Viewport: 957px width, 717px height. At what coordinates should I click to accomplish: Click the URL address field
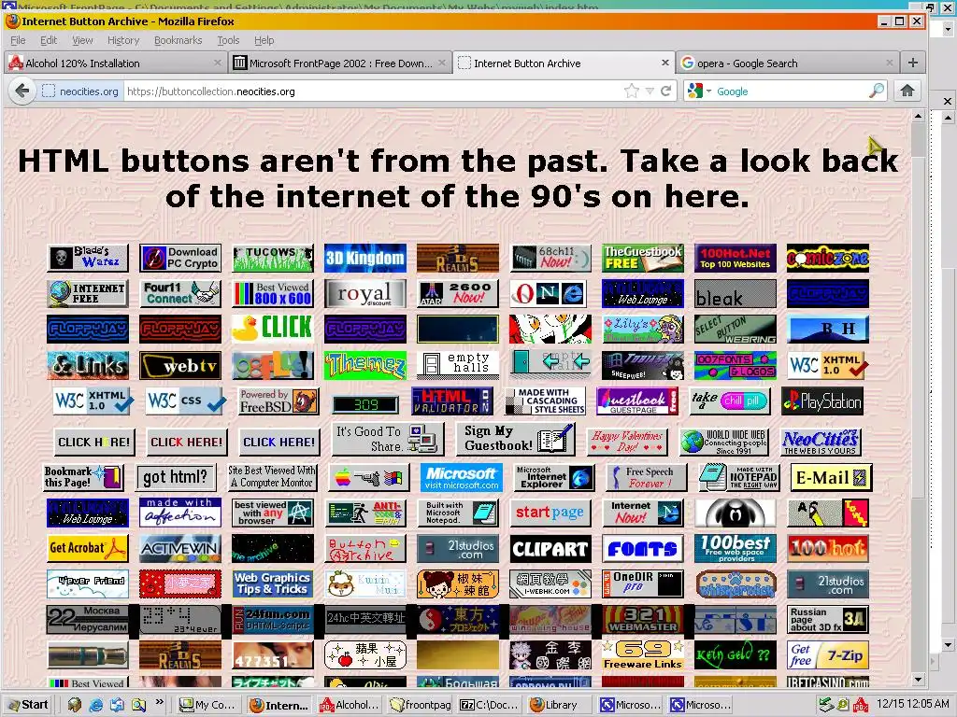coord(372,91)
